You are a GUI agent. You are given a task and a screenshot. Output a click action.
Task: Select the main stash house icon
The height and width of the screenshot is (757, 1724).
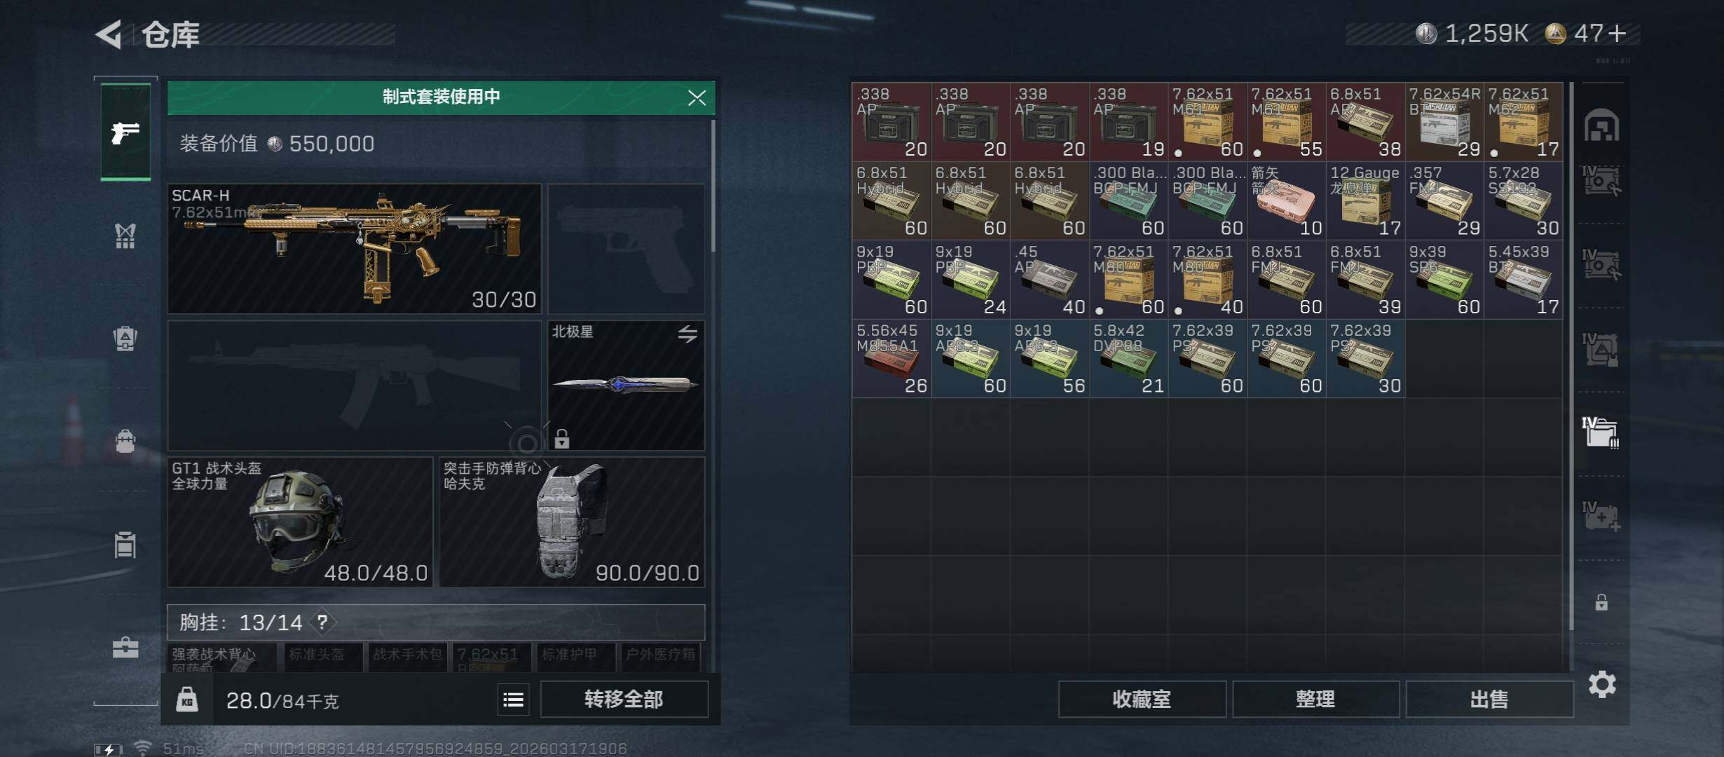(1601, 125)
